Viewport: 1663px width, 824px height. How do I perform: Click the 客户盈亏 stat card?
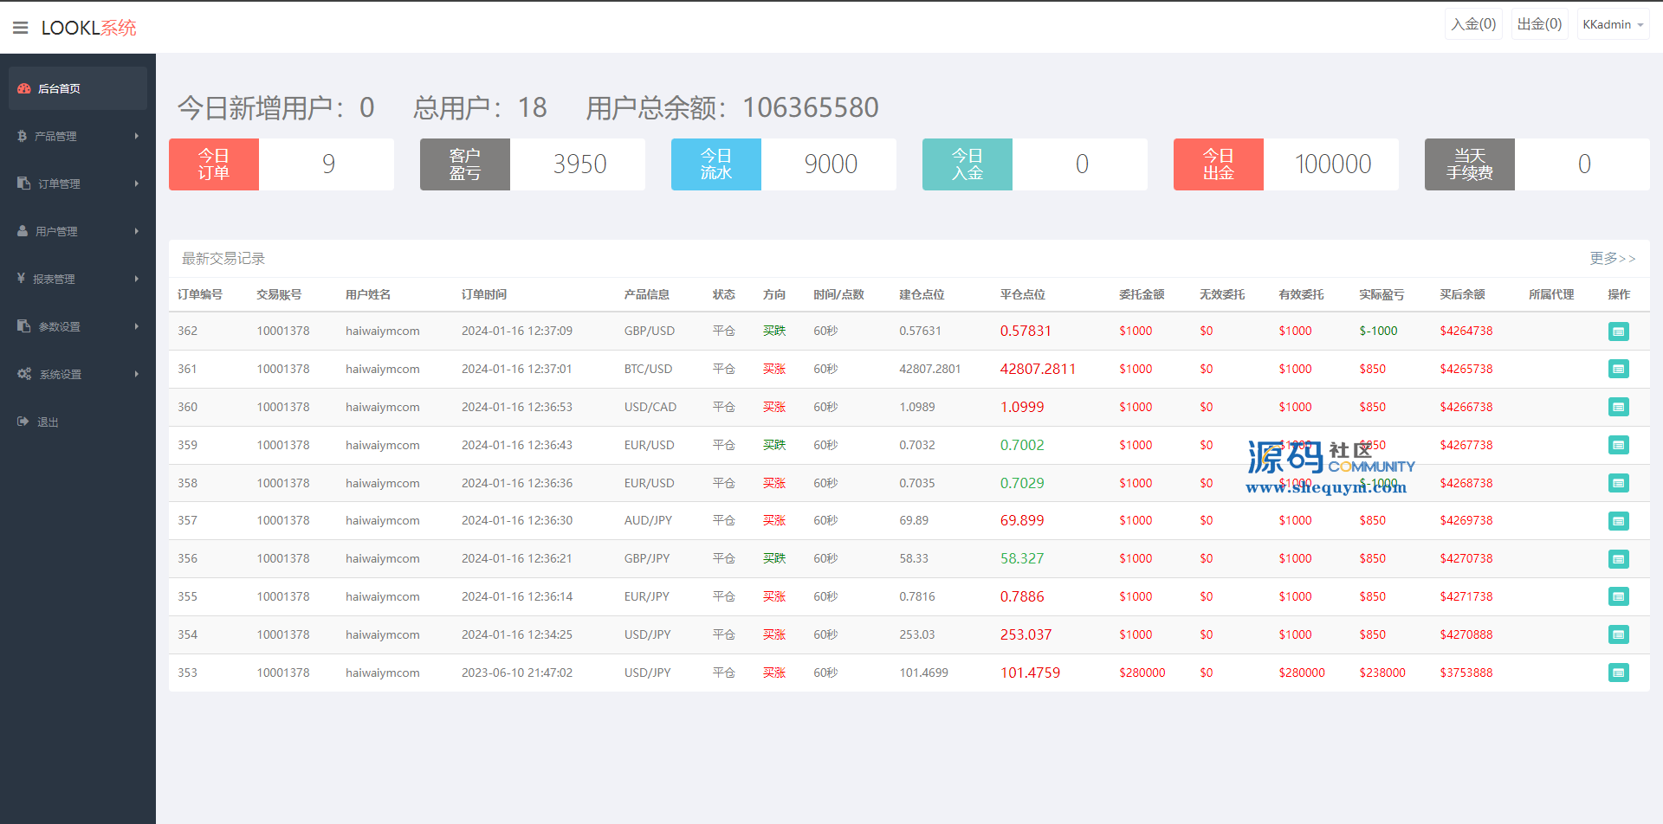coord(533,164)
